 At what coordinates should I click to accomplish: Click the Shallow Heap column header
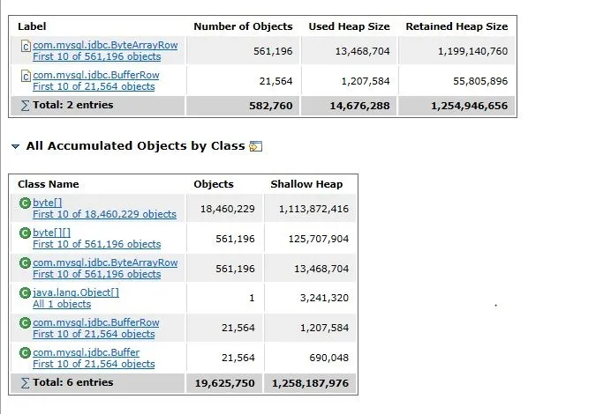tap(305, 184)
